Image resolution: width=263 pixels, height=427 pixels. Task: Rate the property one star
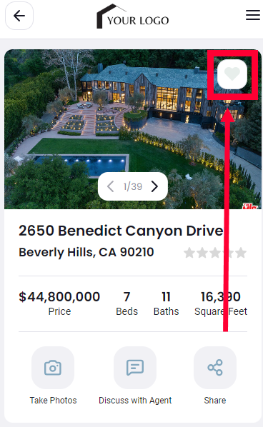[x=189, y=253]
